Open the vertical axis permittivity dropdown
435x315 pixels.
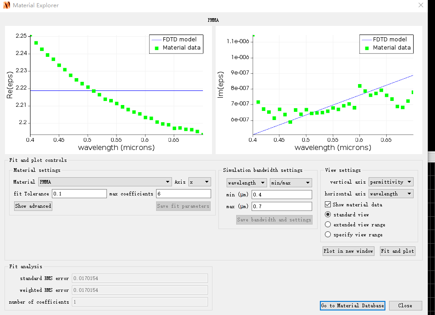[391, 182]
